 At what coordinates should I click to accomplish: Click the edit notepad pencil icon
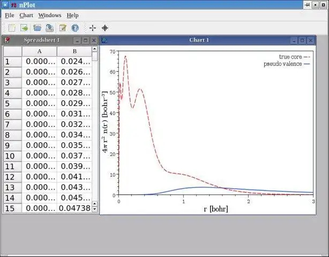[x=63, y=28]
